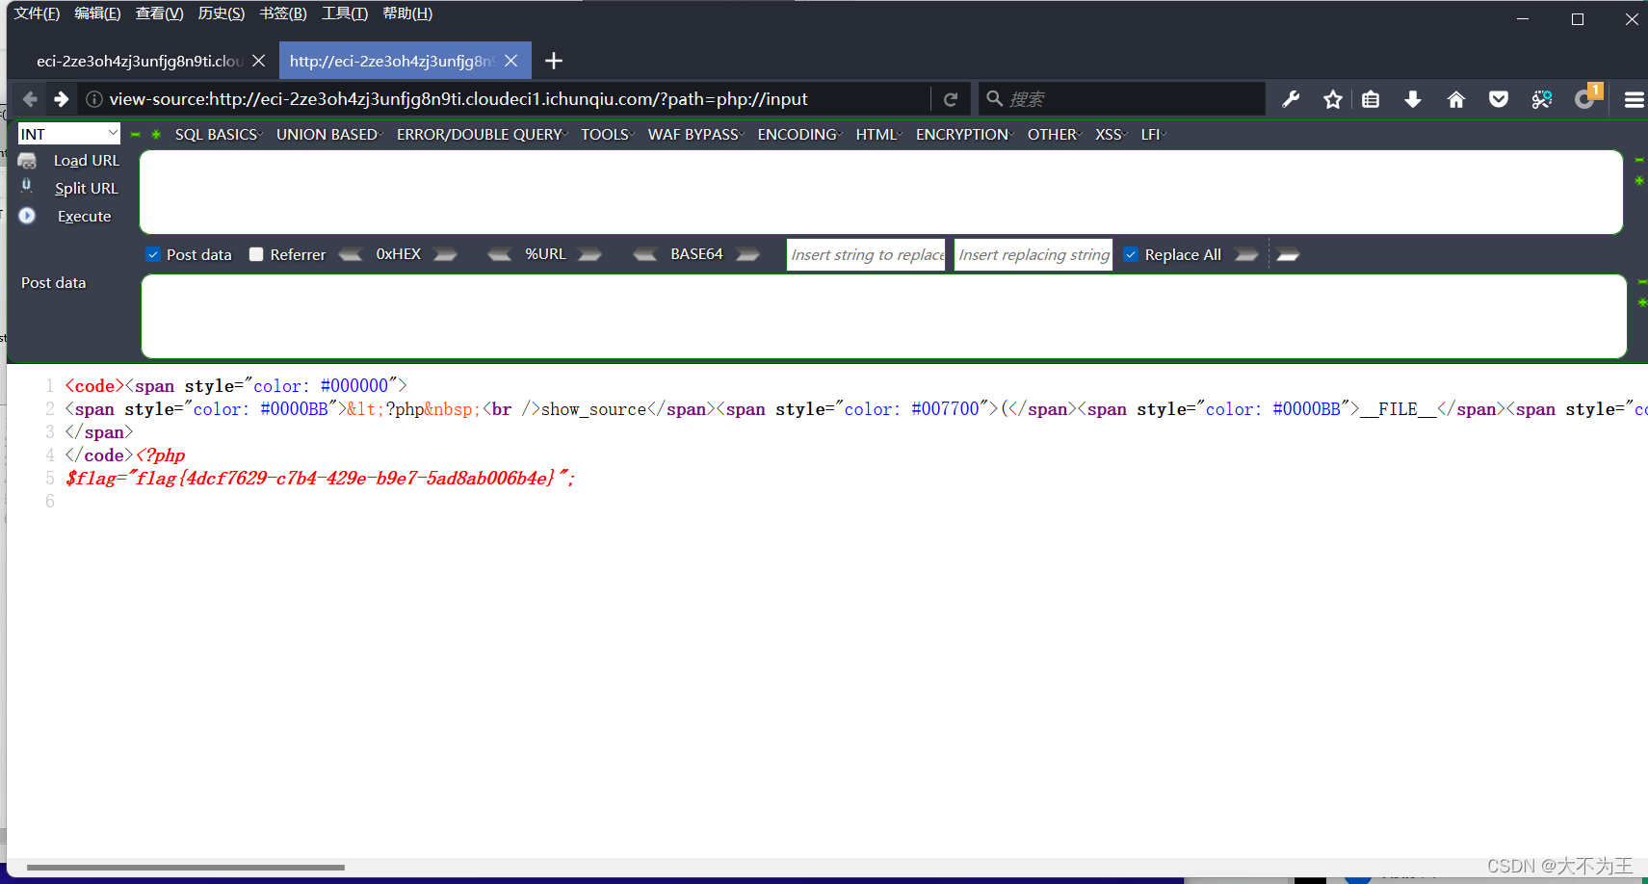Click the Split URL button label

(x=87, y=189)
